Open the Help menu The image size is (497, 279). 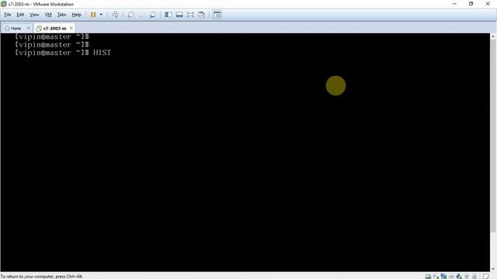[76, 15]
